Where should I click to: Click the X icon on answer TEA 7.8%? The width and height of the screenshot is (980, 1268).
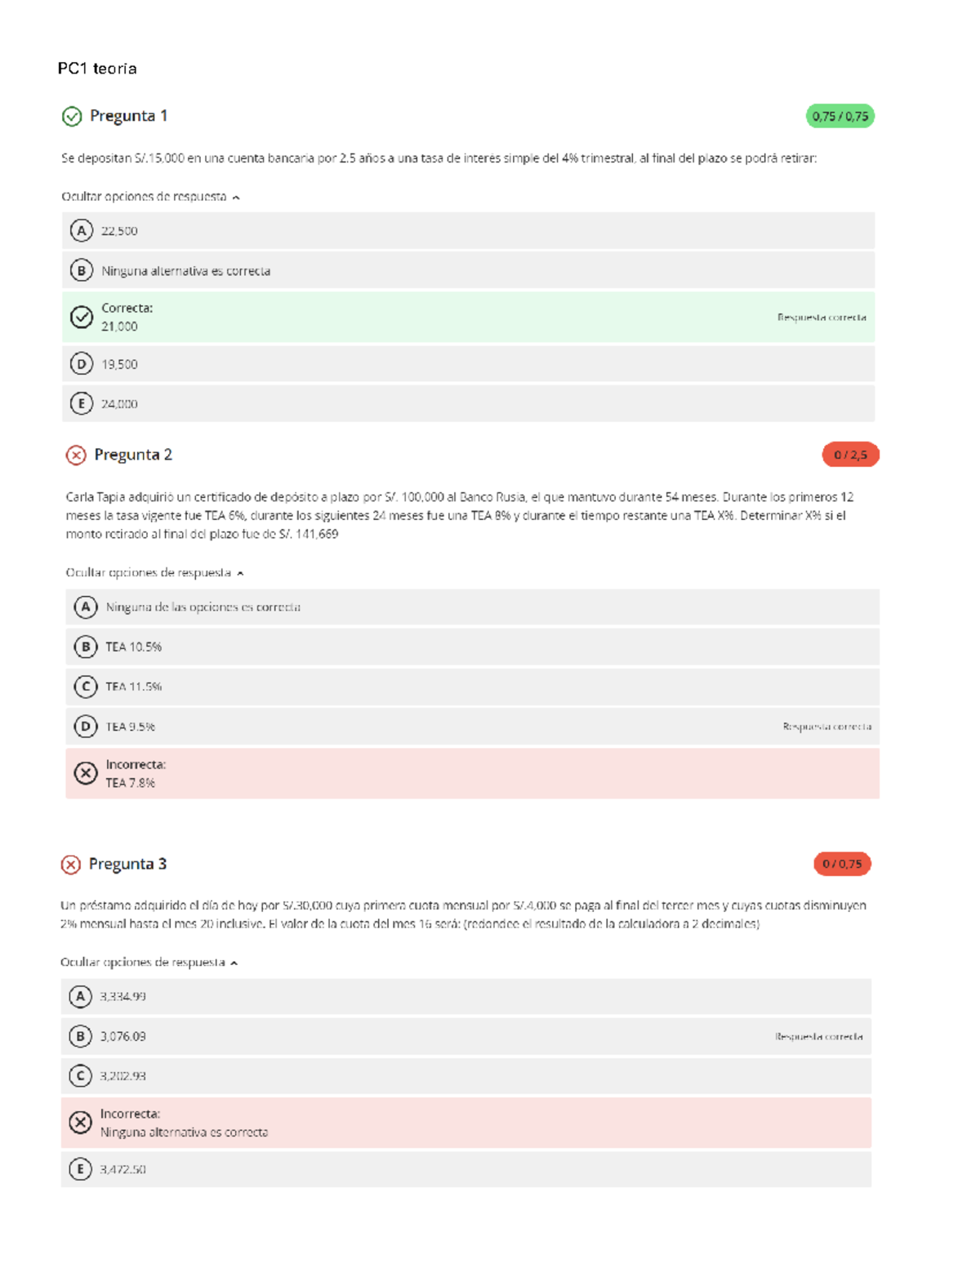86,773
